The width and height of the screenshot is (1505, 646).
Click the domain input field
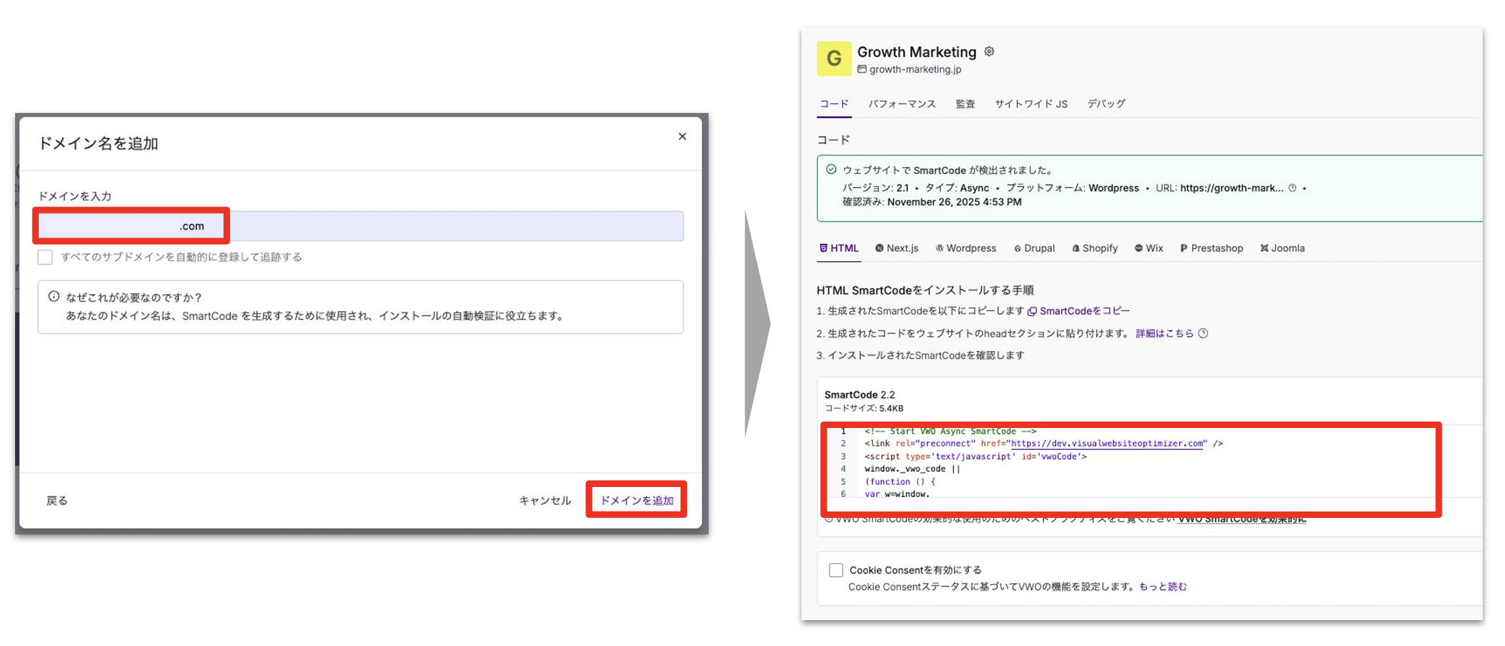360,226
